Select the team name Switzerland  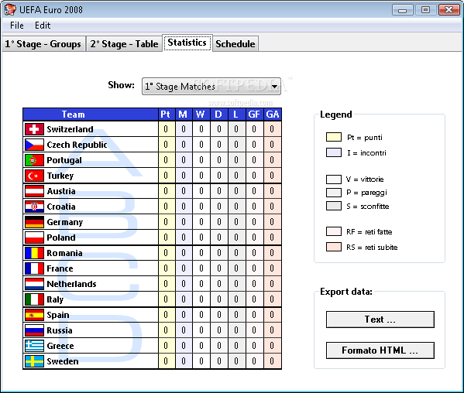(70, 129)
